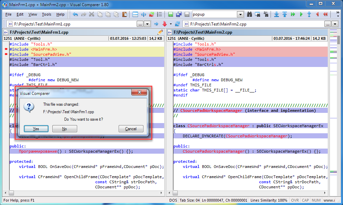Toggle the pencil edit mode icon
The image size is (343, 205).
[x=160, y=32]
